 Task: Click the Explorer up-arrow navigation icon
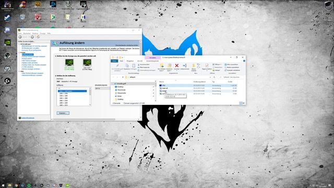(x=123, y=77)
